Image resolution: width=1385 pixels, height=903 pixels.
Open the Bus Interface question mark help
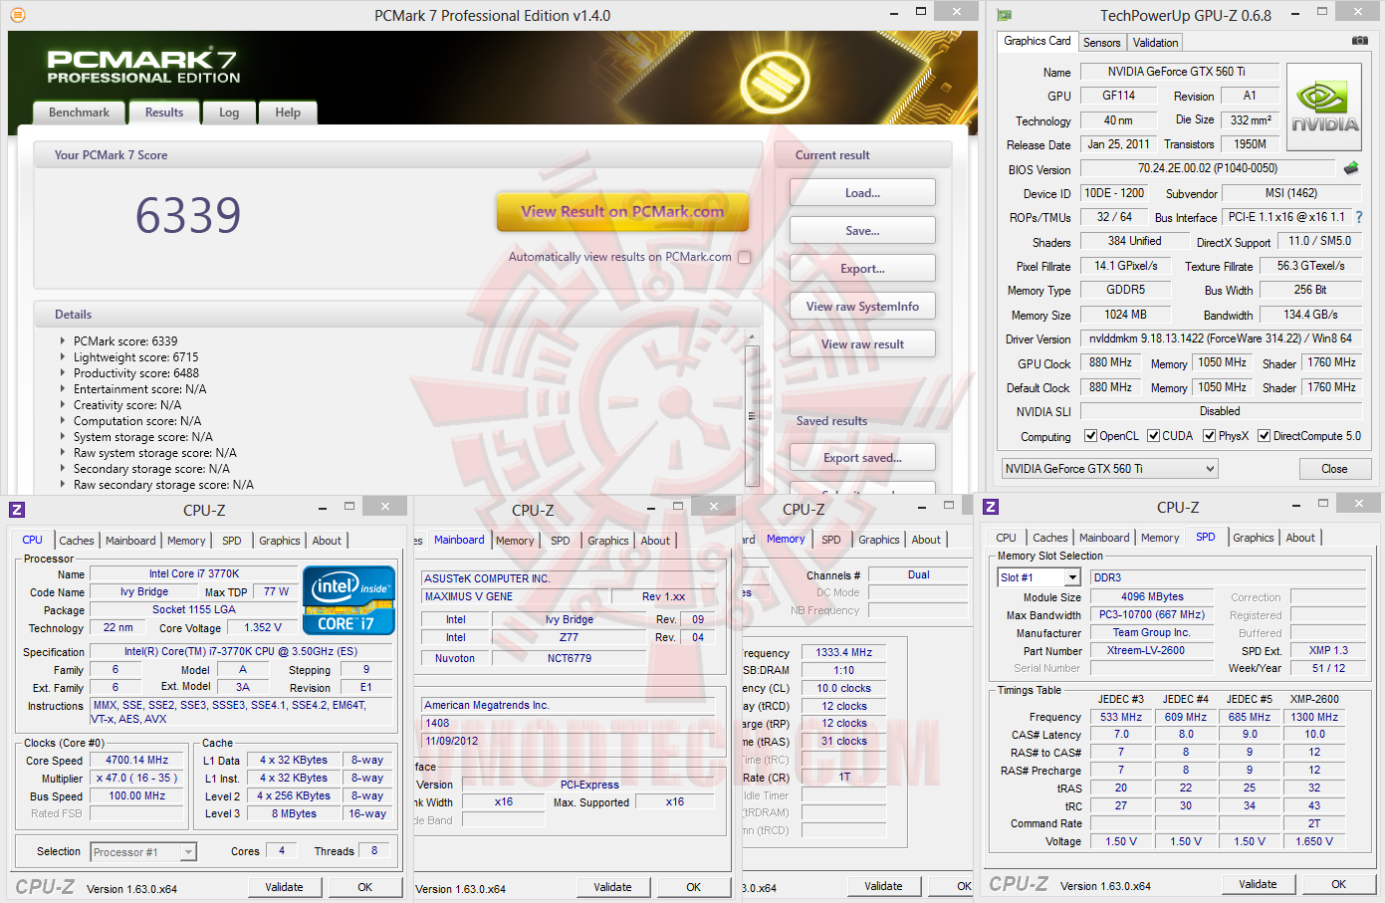[x=1359, y=217]
